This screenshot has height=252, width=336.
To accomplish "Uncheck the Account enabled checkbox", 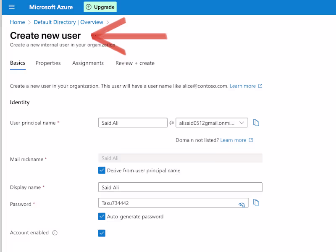I will coord(101,233).
